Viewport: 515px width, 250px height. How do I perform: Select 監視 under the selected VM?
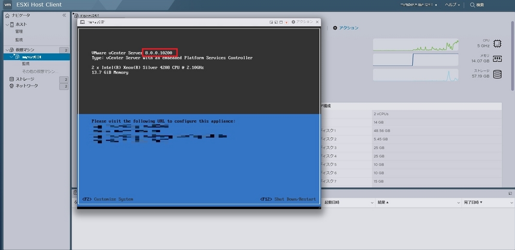coord(26,63)
